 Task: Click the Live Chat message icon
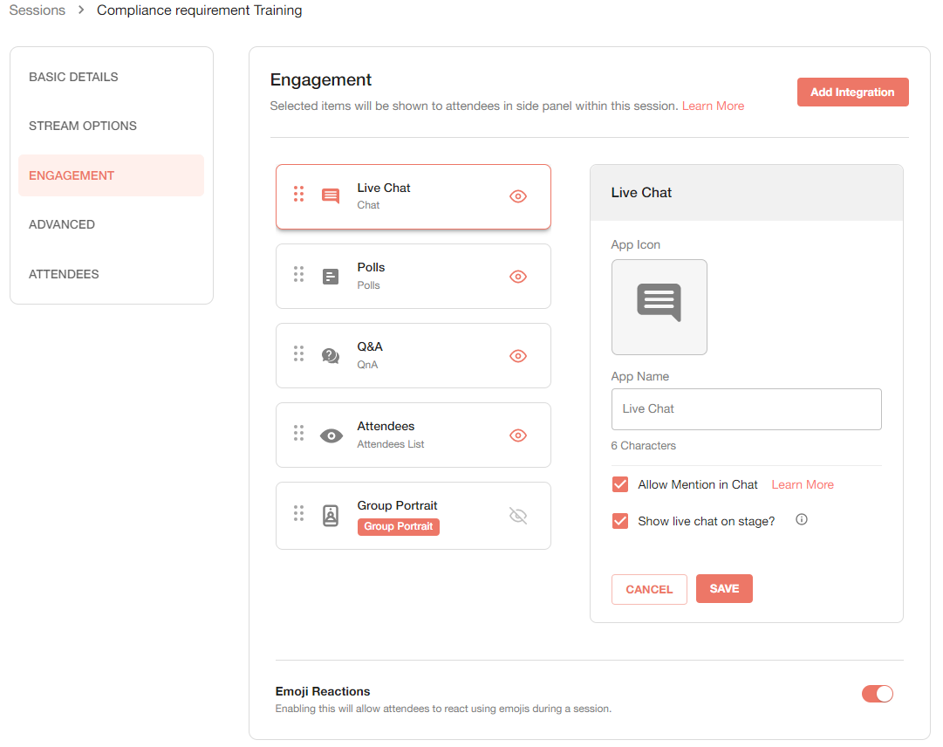click(330, 196)
